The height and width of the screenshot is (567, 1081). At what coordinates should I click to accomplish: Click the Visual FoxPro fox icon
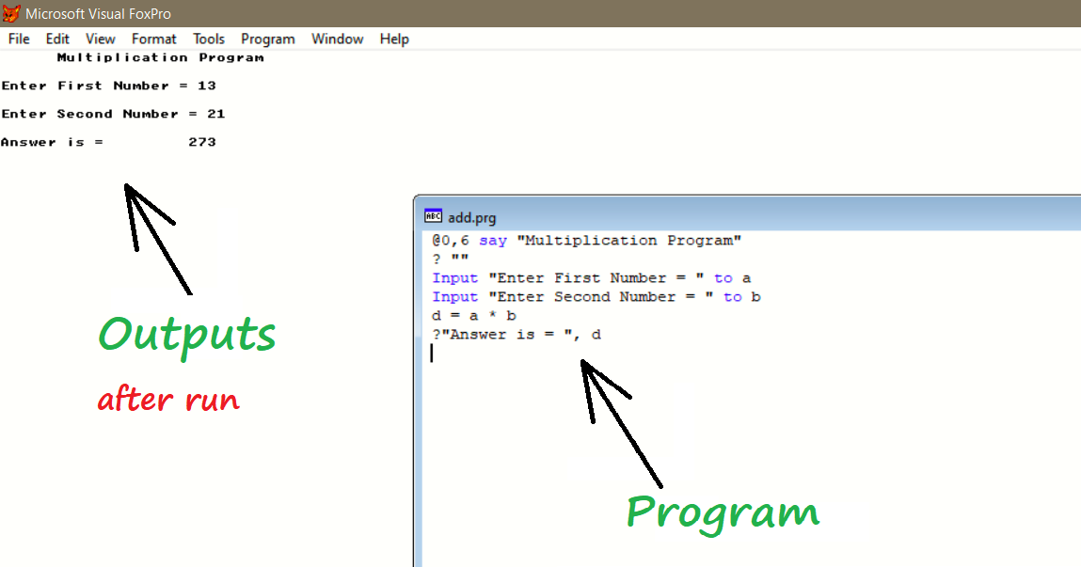pyautogui.click(x=11, y=12)
